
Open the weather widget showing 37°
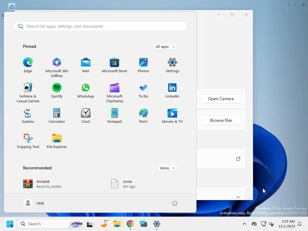104,223
